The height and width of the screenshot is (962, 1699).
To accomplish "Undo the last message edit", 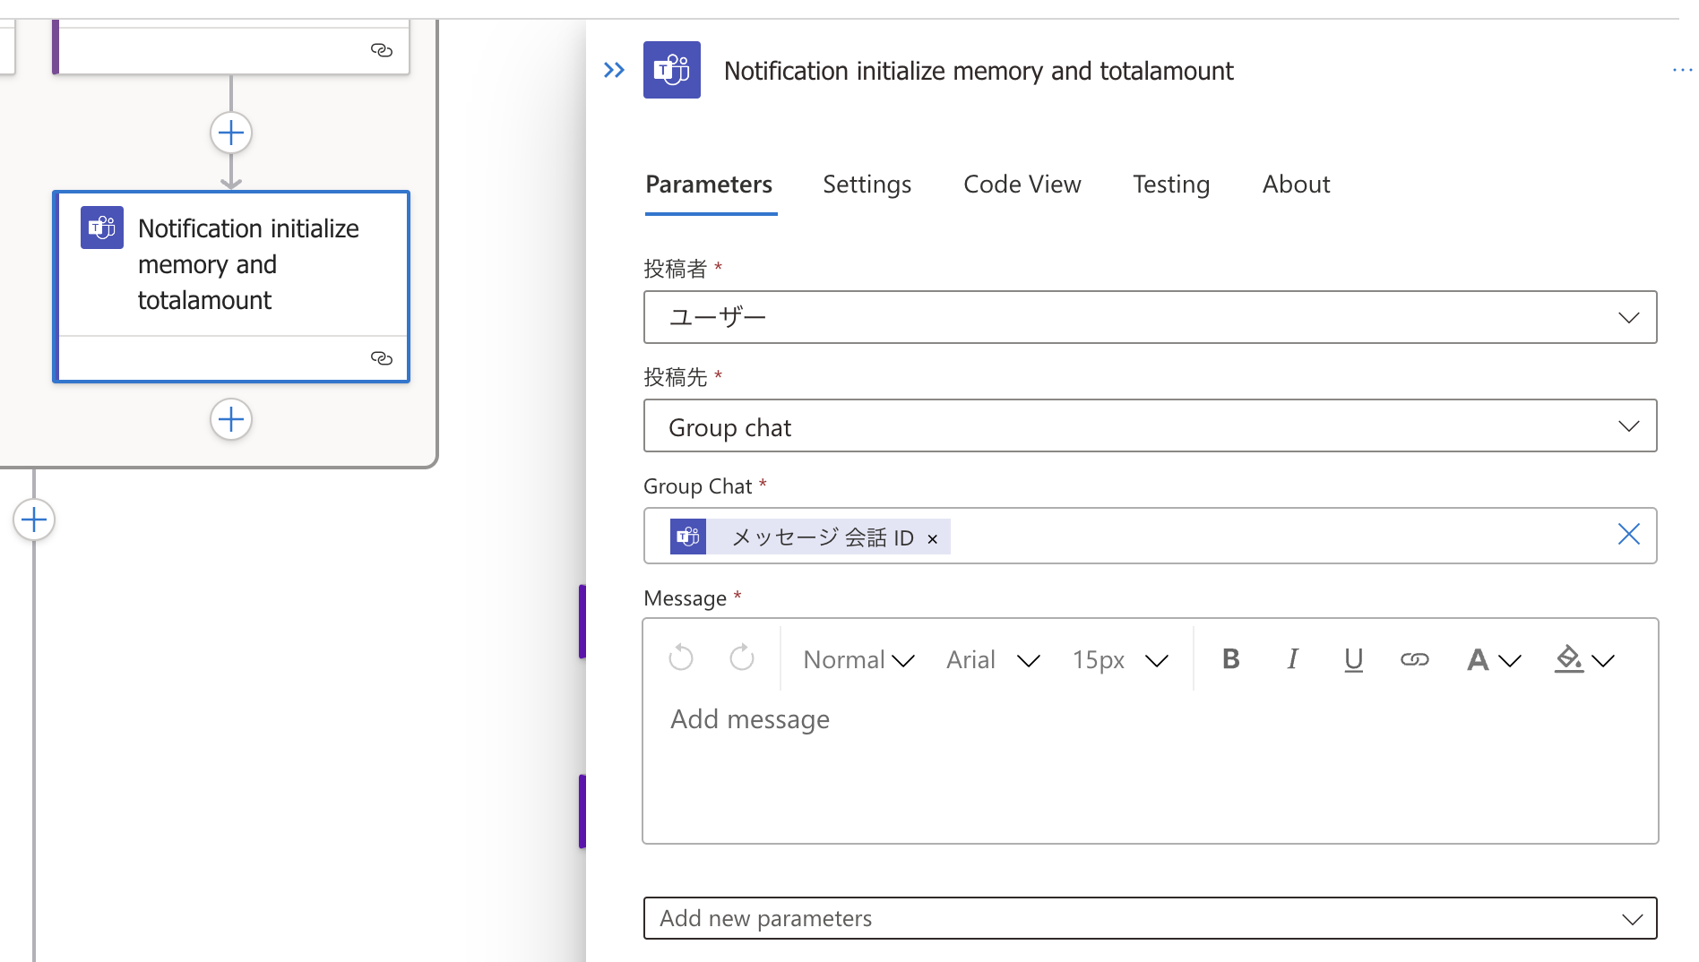I will coord(680,658).
